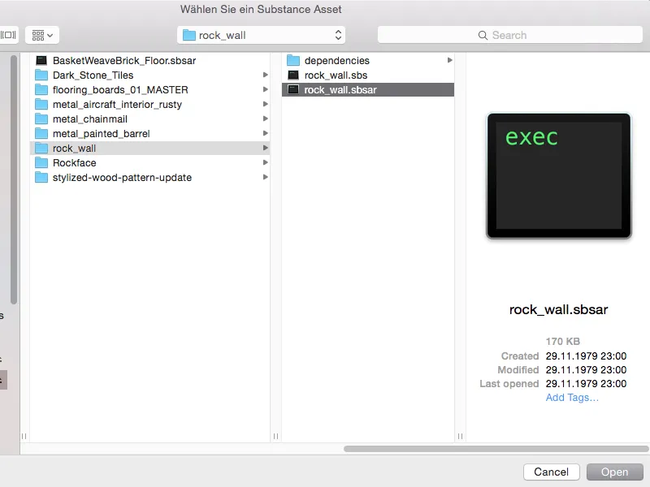Click the second column resize handle
This screenshot has height=487, width=650.
(x=460, y=436)
